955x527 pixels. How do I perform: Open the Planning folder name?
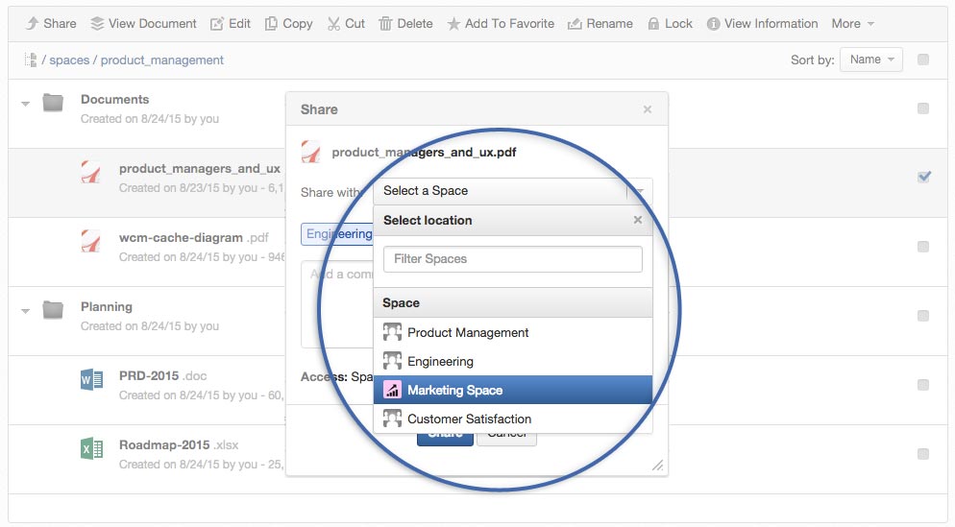pos(107,307)
